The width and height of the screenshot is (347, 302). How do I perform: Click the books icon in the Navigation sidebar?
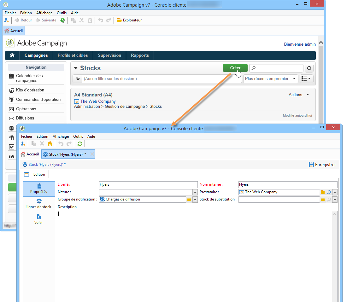click(11, 157)
